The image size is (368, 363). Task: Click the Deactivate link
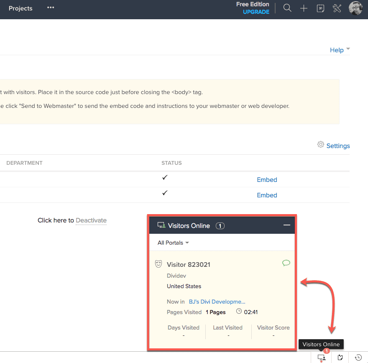pos(91,220)
